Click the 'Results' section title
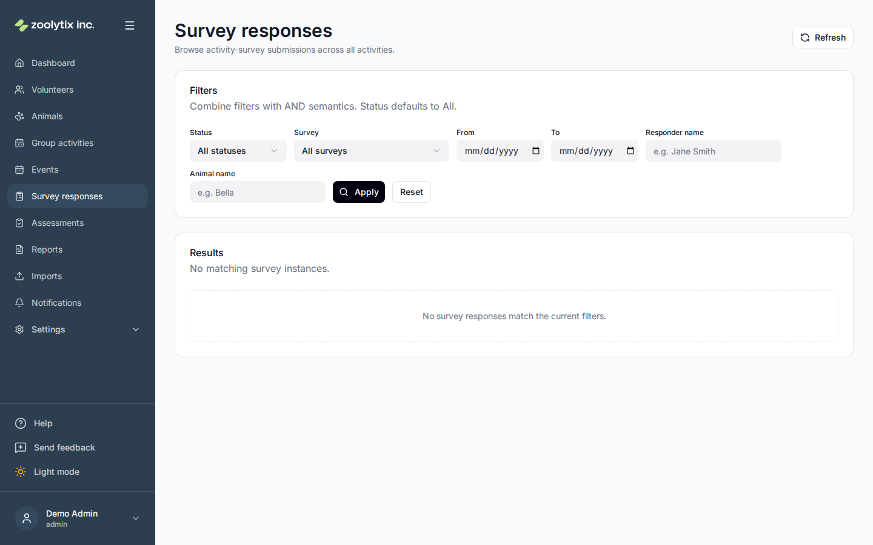The width and height of the screenshot is (873, 545). 207,253
